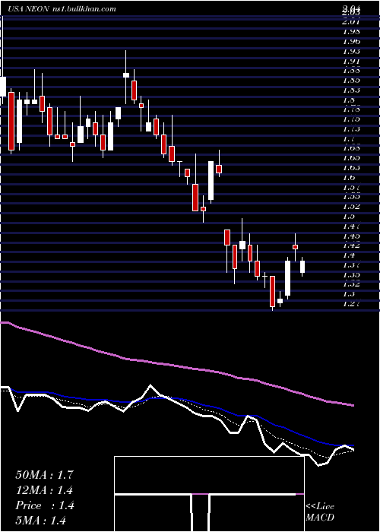Click the 1.93 price axis label
Image resolution: width=380 pixels, height=532 pixels.
coord(351,51)
